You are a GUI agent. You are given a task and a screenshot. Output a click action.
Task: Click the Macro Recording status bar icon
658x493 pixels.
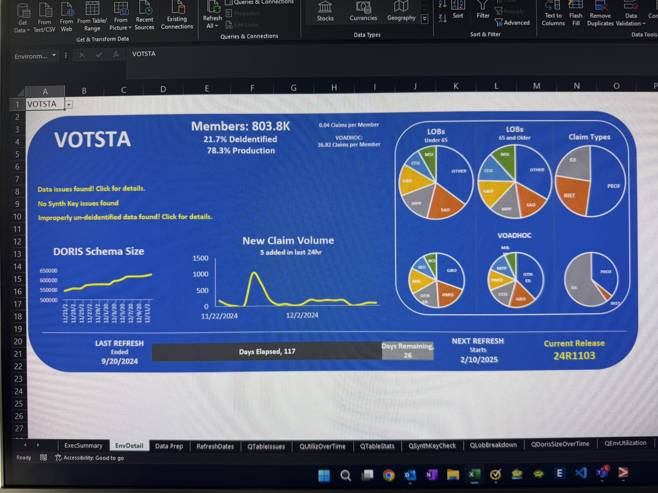click(x=44, y=457)
